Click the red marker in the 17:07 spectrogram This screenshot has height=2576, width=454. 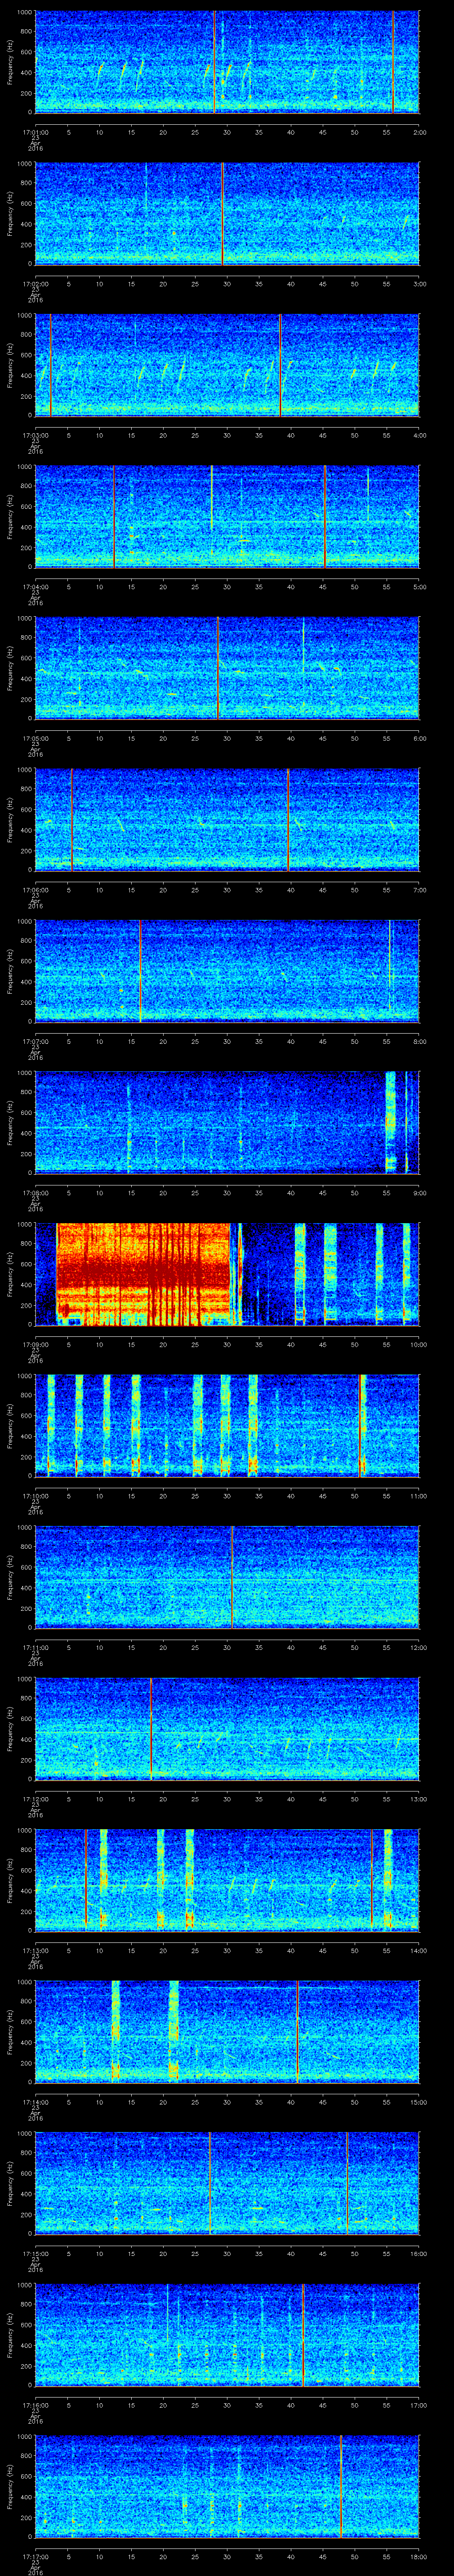click(x=140, y=971)
